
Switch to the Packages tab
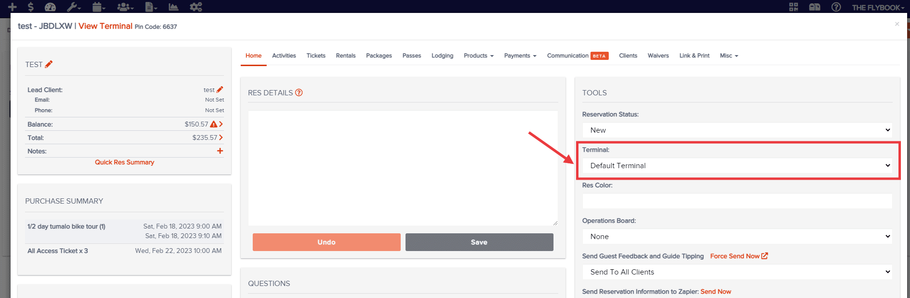pyautogui.click(x=379, y=56)
